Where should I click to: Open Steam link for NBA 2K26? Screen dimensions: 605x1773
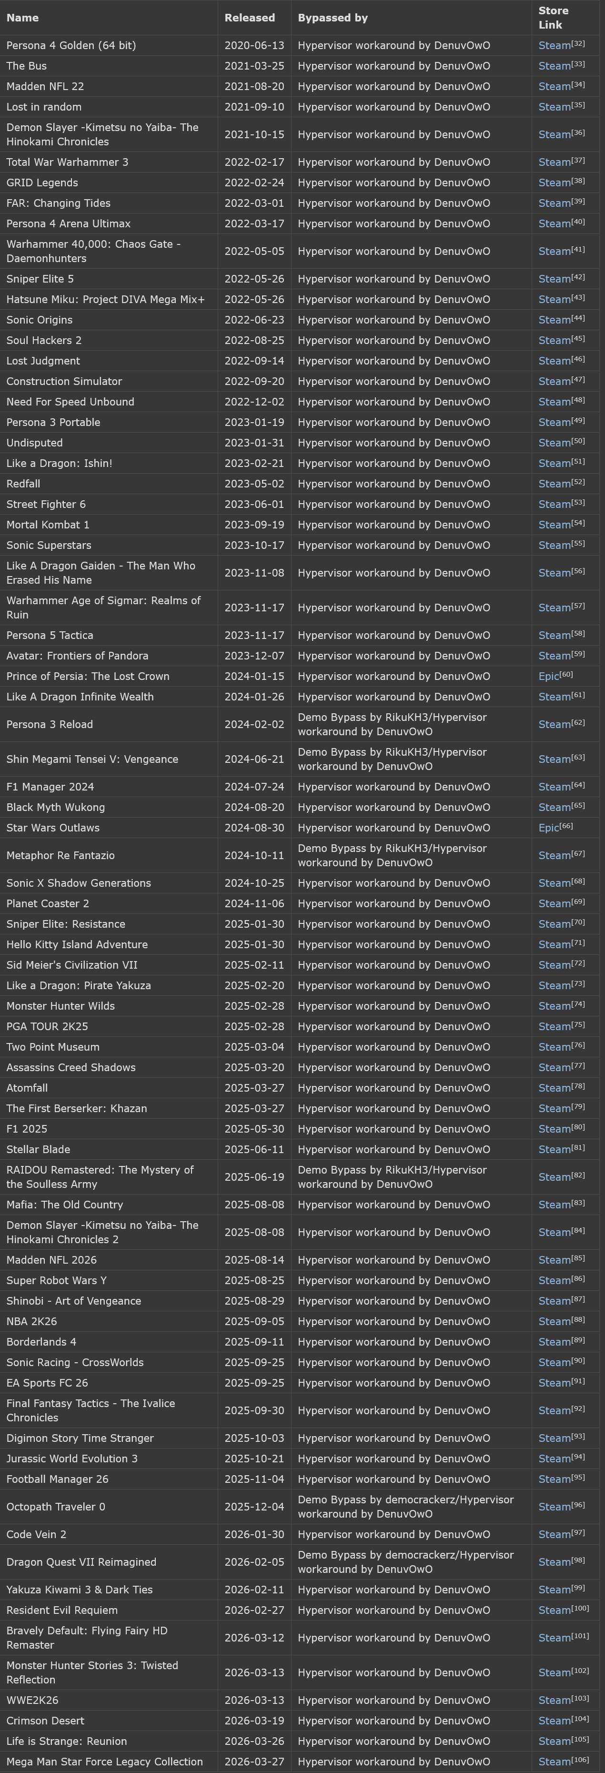pyautogui.click(x=554, y=1321)
